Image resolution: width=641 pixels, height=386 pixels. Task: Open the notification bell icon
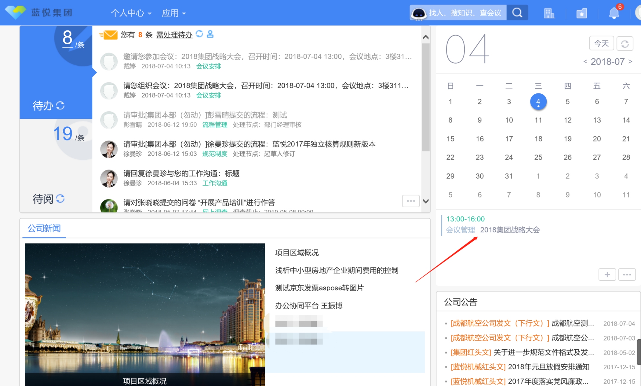pyautogui.click(x=614, y=13)
